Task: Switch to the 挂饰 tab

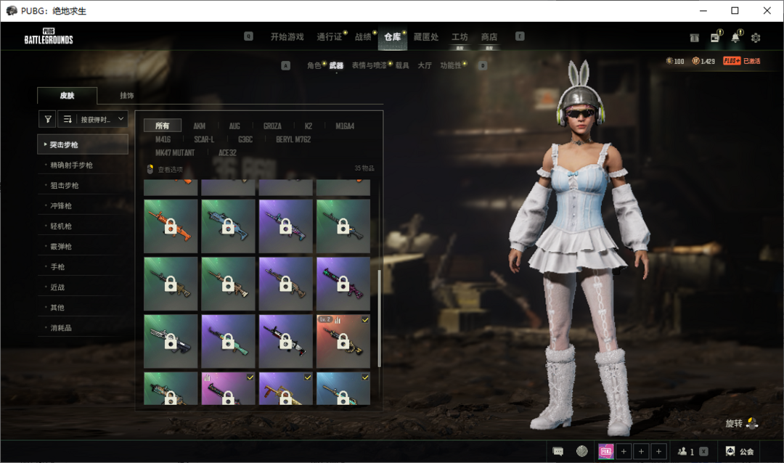Action: click(126, 96)
